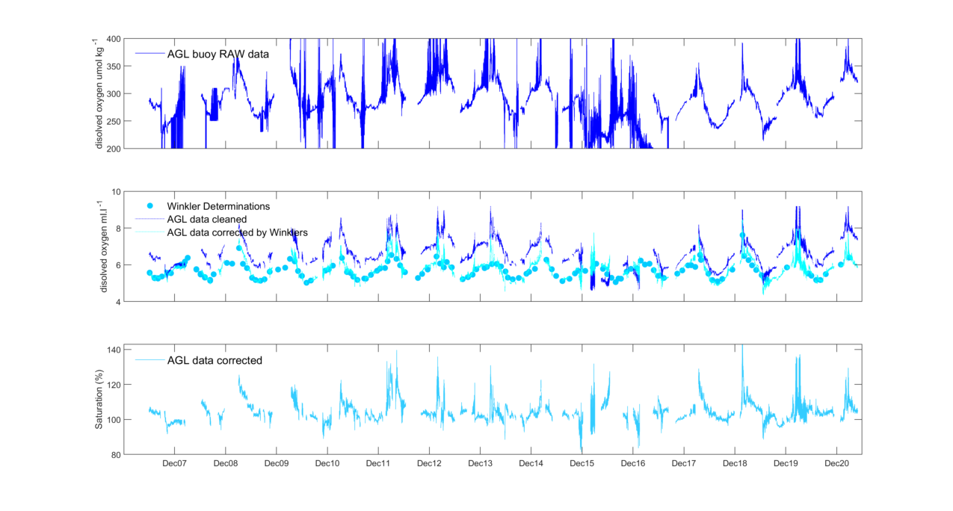Select the blue line sample in top legend
Screen dimensions: 953x511
tap(148, 55)
